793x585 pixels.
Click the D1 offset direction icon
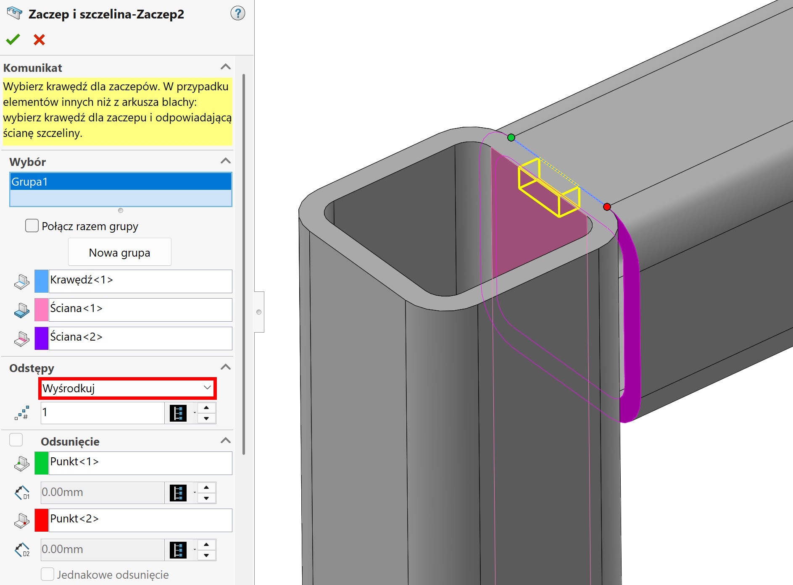pyautogui.click(x=22, y=493)
